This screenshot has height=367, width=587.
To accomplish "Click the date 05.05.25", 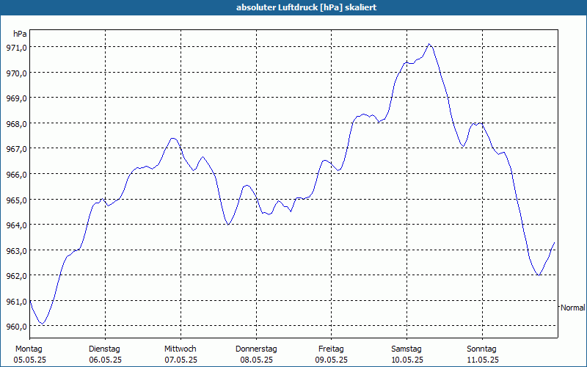I will coord(29,360).
